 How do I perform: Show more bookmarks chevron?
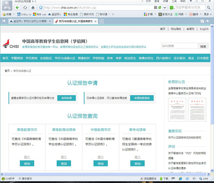pos(113,14)
